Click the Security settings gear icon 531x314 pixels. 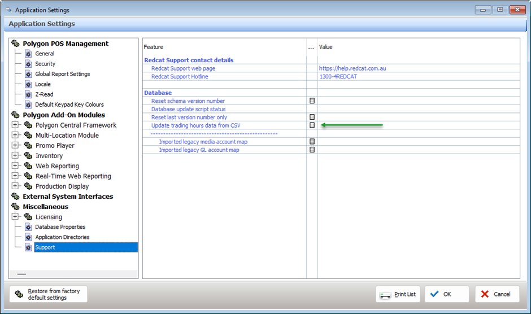(28, 64)
